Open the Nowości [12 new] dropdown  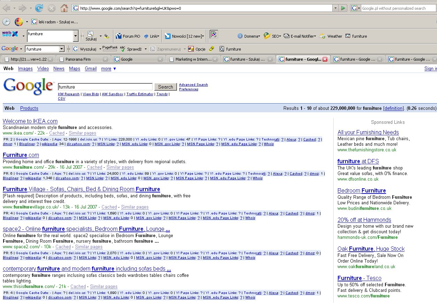(x=184, y=36)
